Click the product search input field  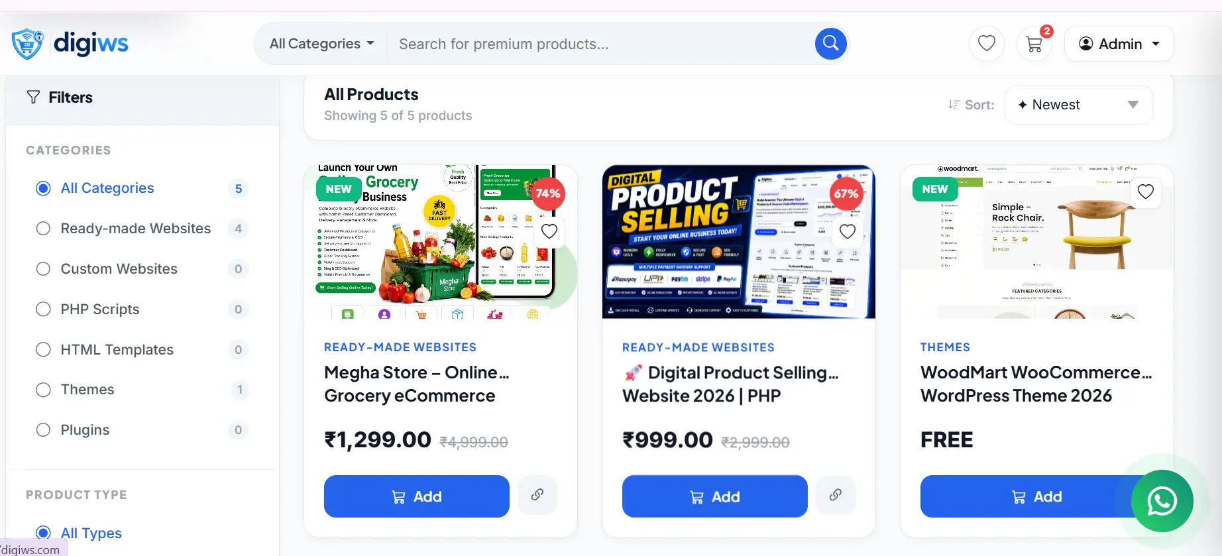coord(600,44)
